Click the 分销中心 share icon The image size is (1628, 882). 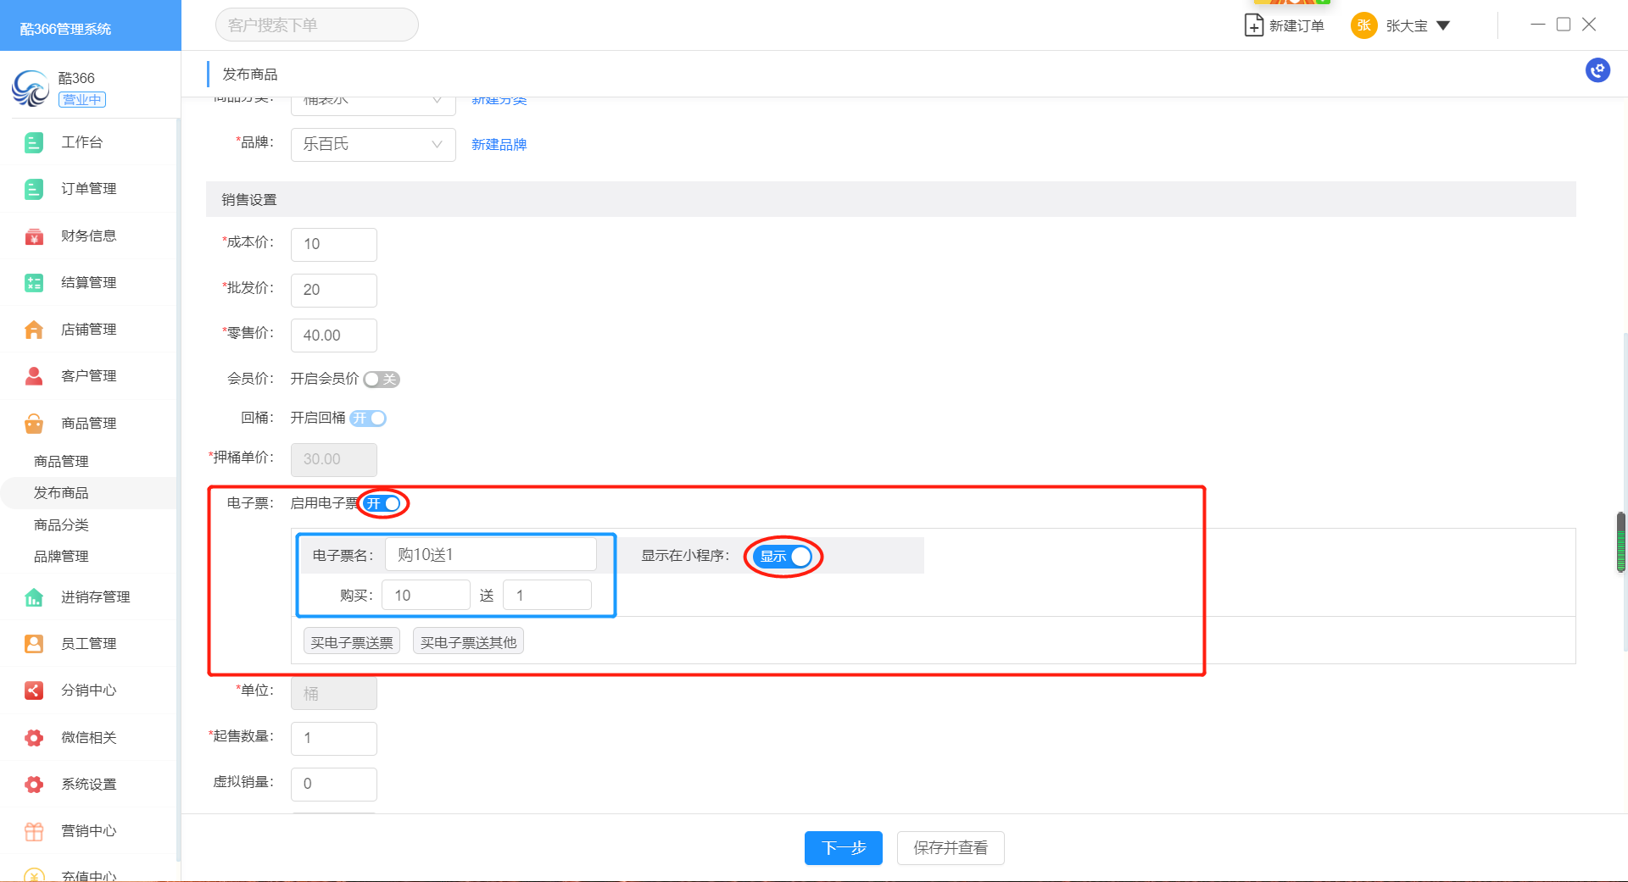pyautogui.click(x=34, y=691)
